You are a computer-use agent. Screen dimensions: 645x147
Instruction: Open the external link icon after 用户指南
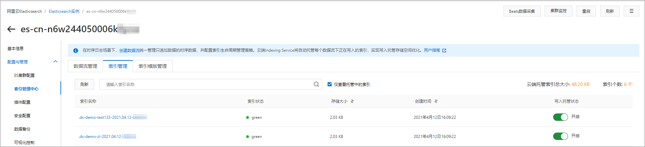point(444,51)
